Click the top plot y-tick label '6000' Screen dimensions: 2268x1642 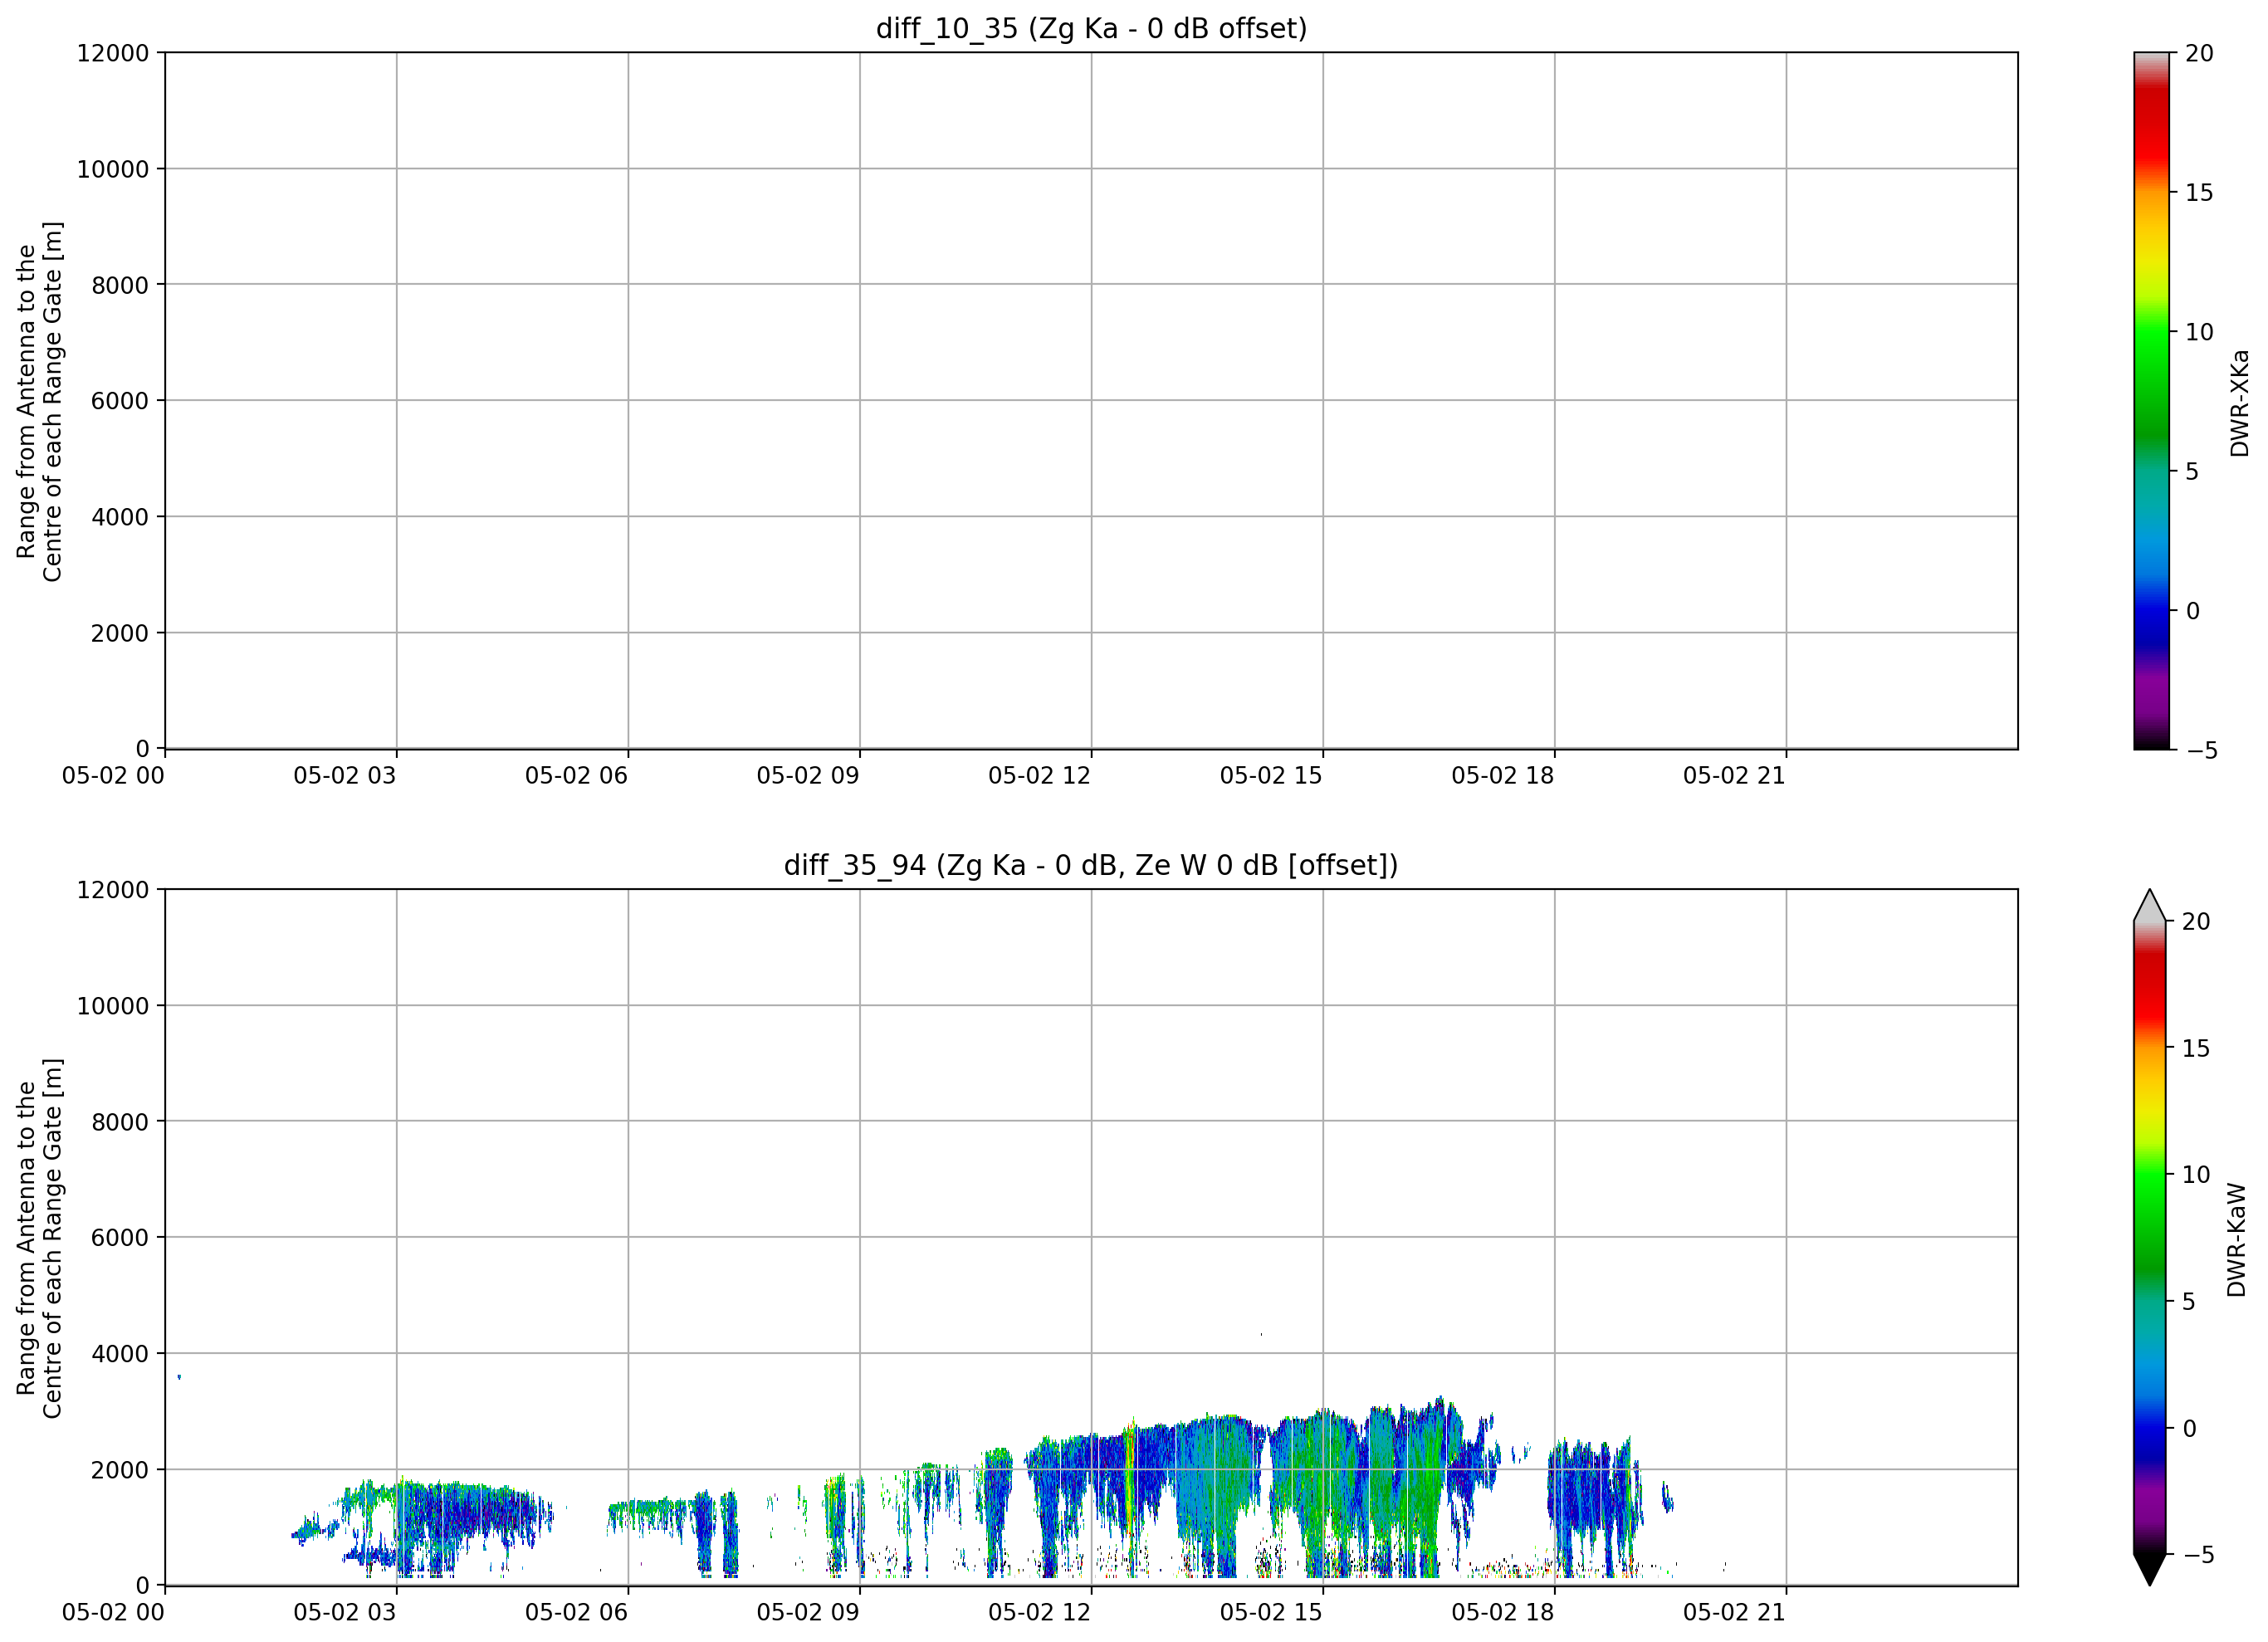(120, 401)
